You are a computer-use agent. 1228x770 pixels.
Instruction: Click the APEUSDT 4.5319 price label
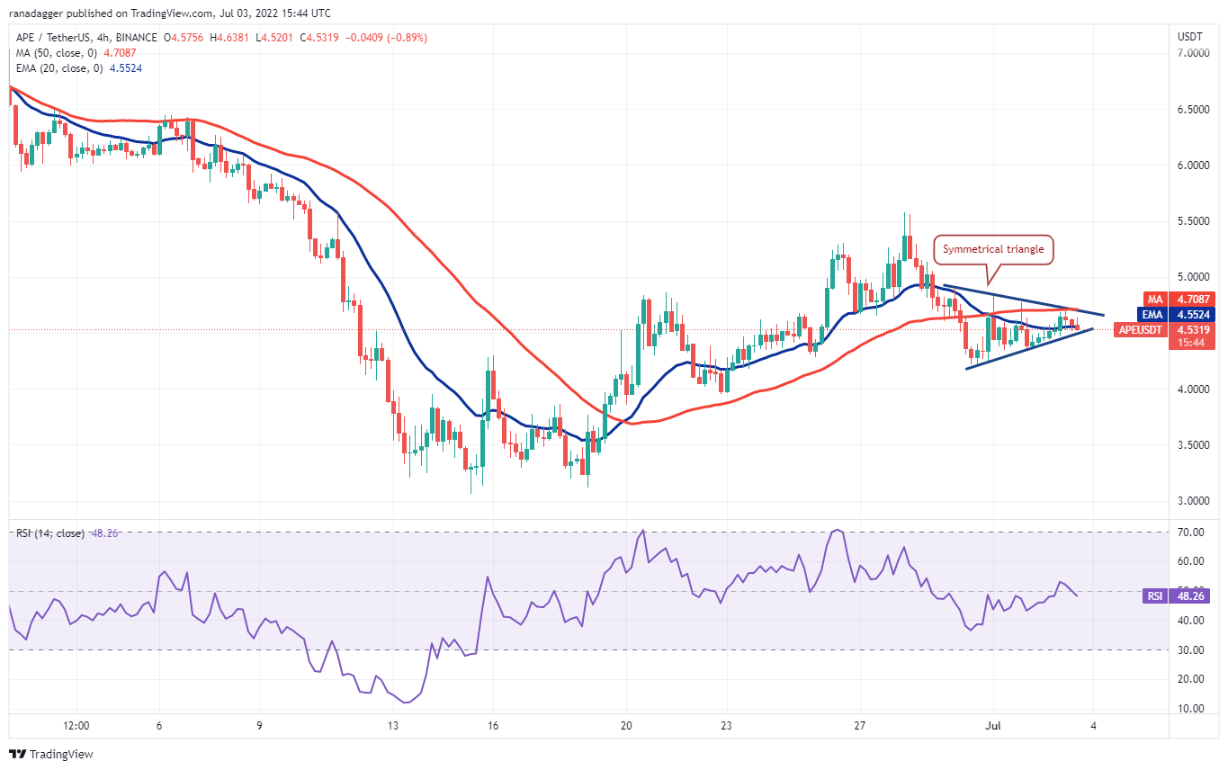[x=1165, y=330]
